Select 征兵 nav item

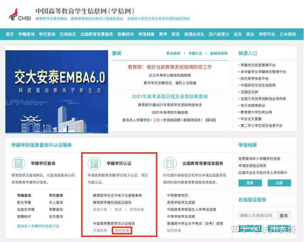(238, 34)
